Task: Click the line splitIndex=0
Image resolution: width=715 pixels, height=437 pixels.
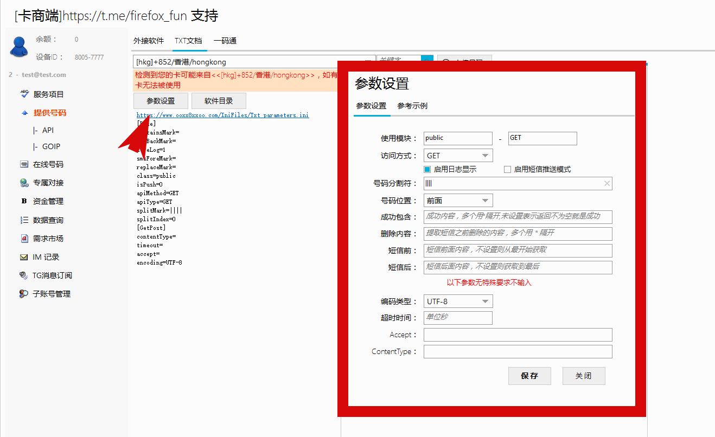Action: pos(156,219)
